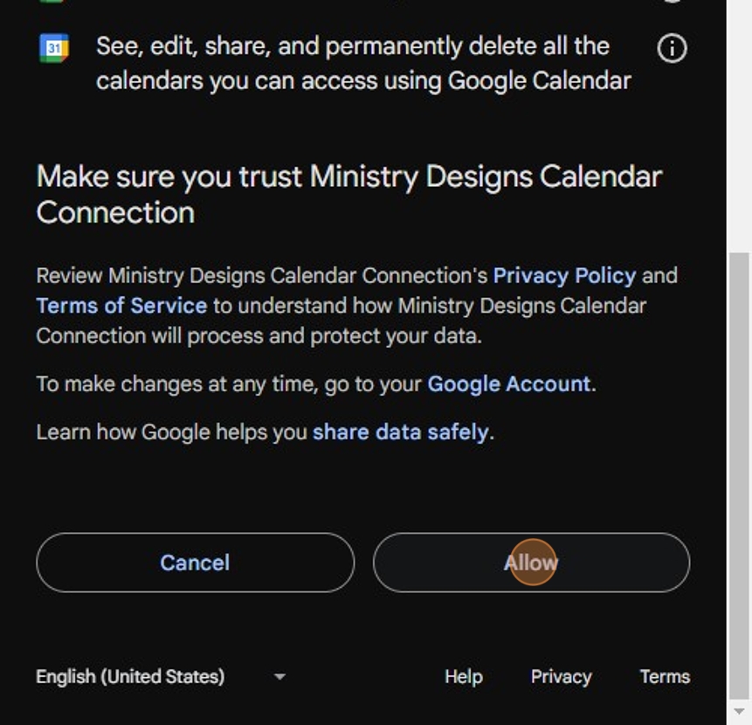
Task: Open English (United States) language selector
Action: coord(130,677)
